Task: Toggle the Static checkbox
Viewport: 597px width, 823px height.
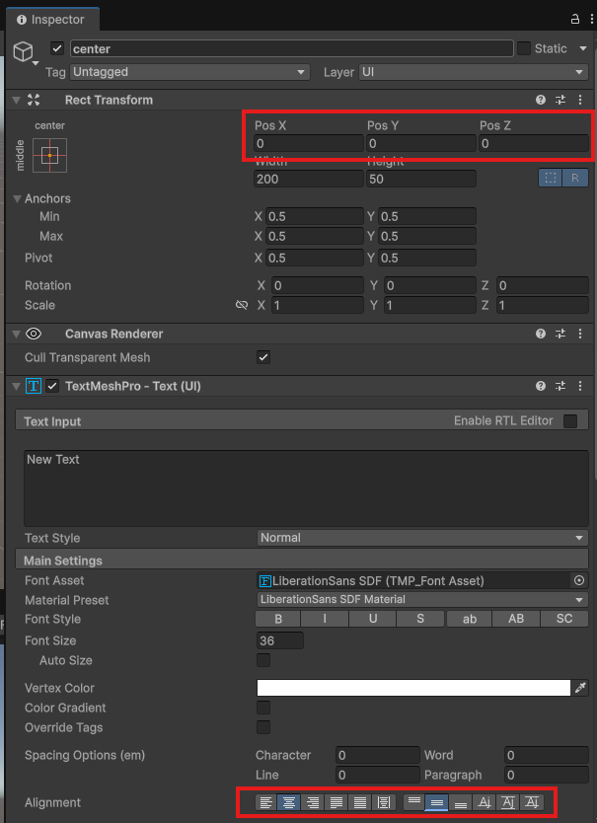Action: point(524,48)
